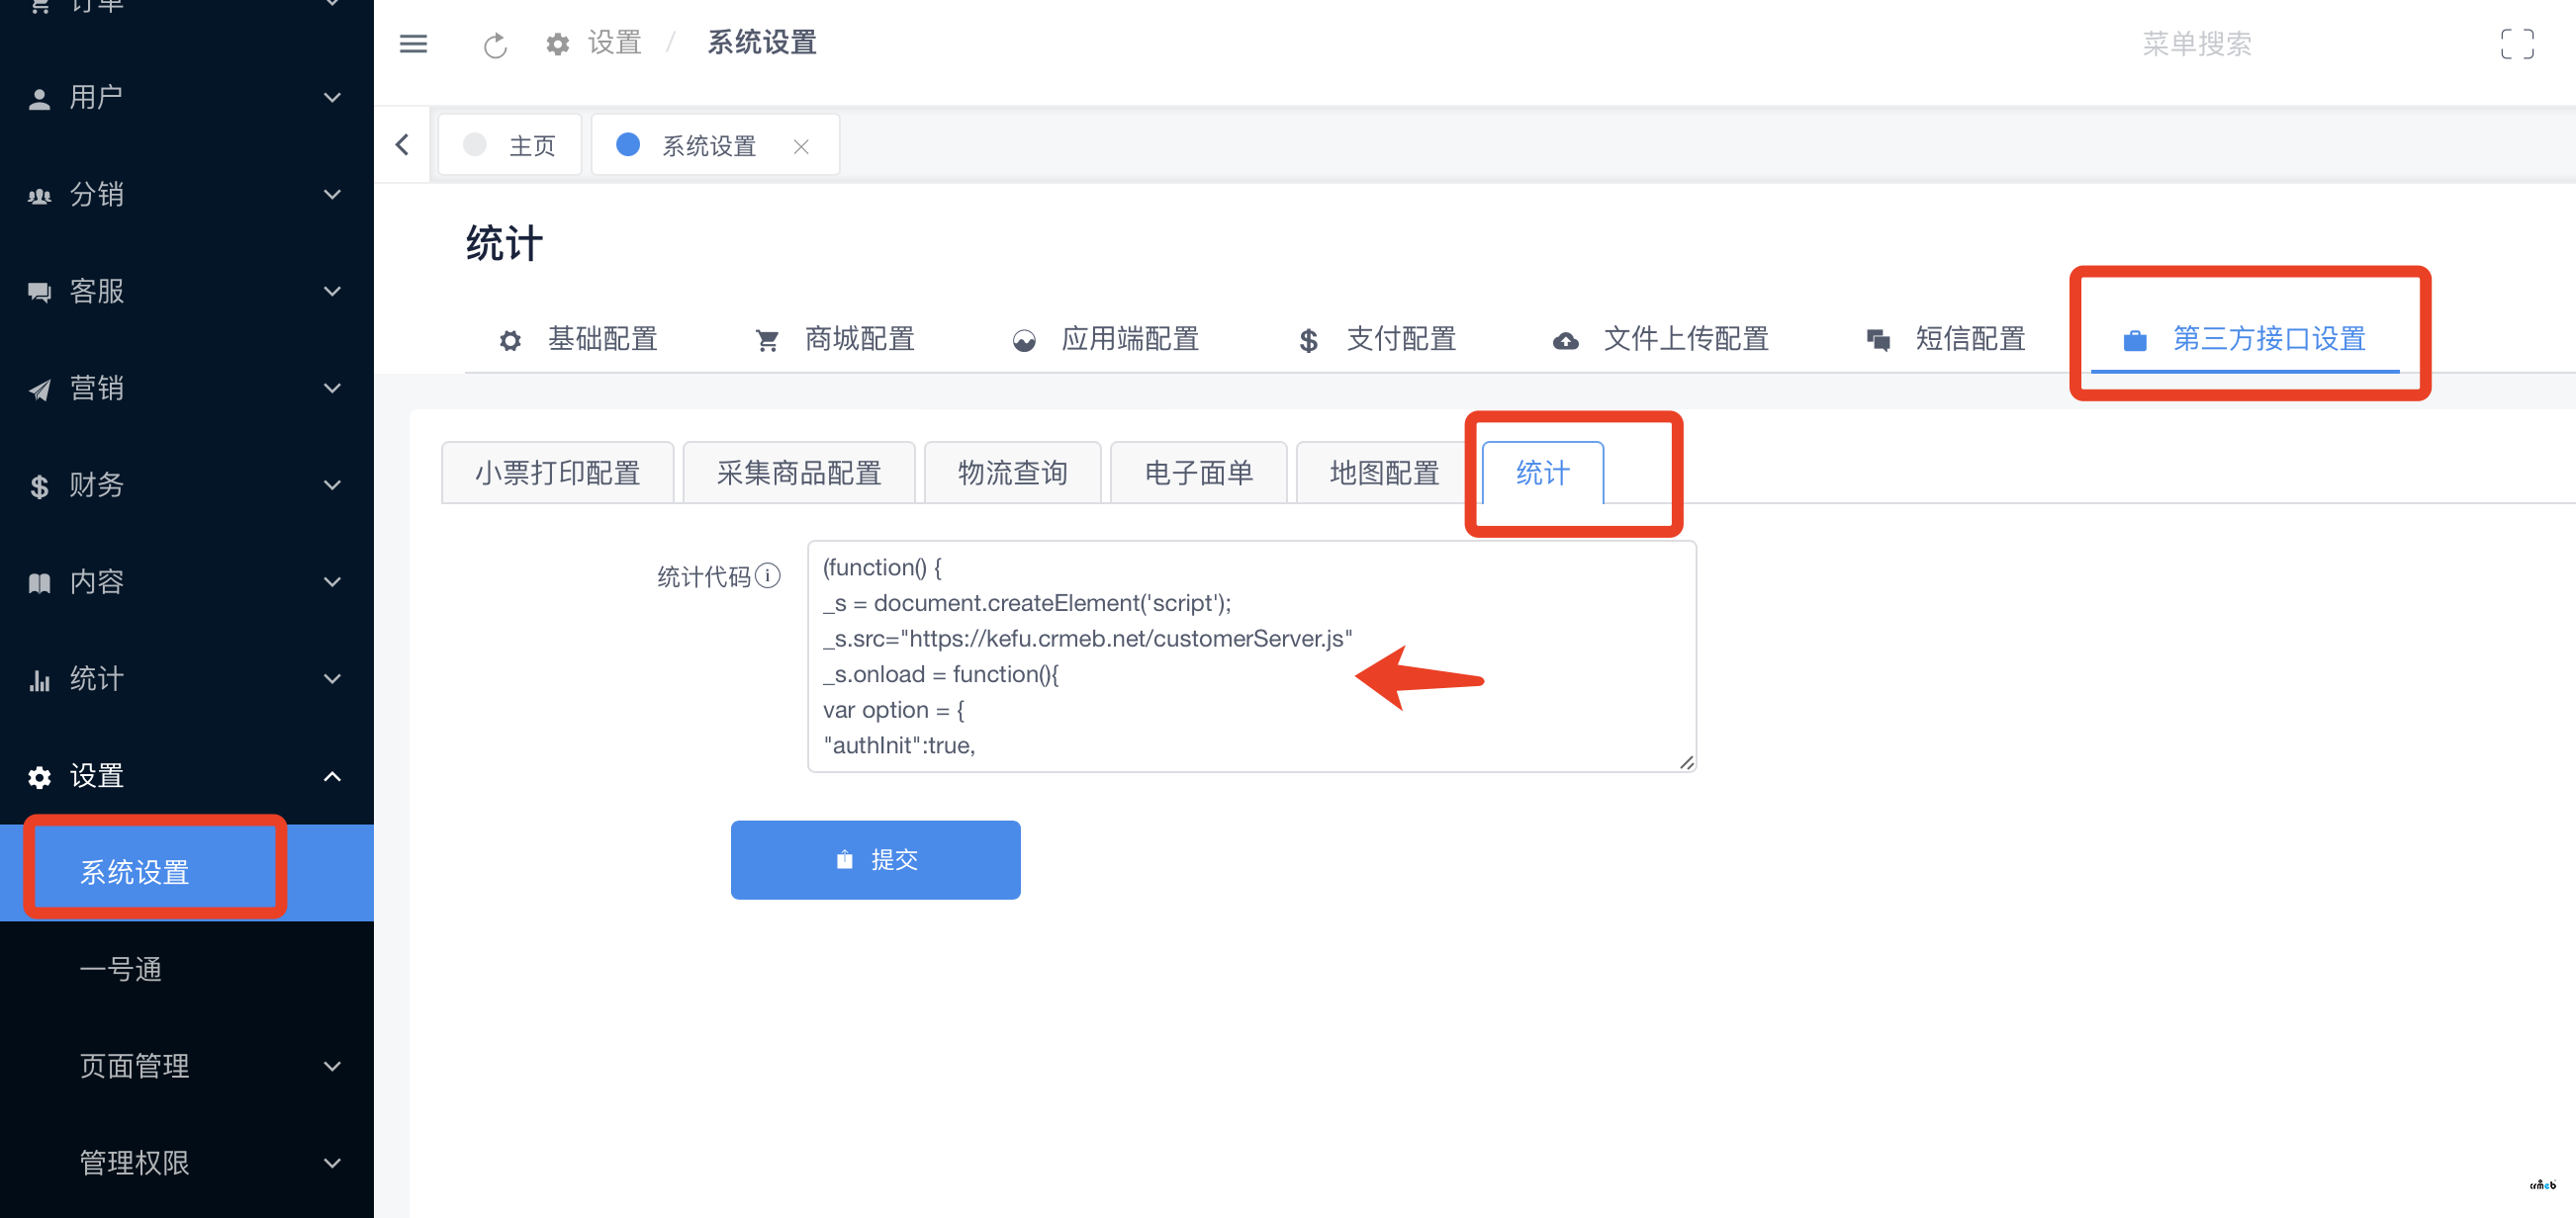This screenshot has width=2576, height=1218.
Task: Click the 统计 bar chart icon in sidebar
Action: click(x=39, y=679)
